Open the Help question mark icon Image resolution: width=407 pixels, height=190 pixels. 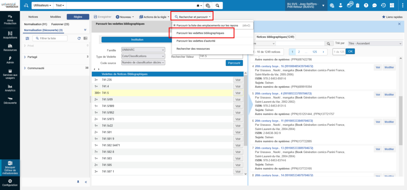tap(366, 6)
